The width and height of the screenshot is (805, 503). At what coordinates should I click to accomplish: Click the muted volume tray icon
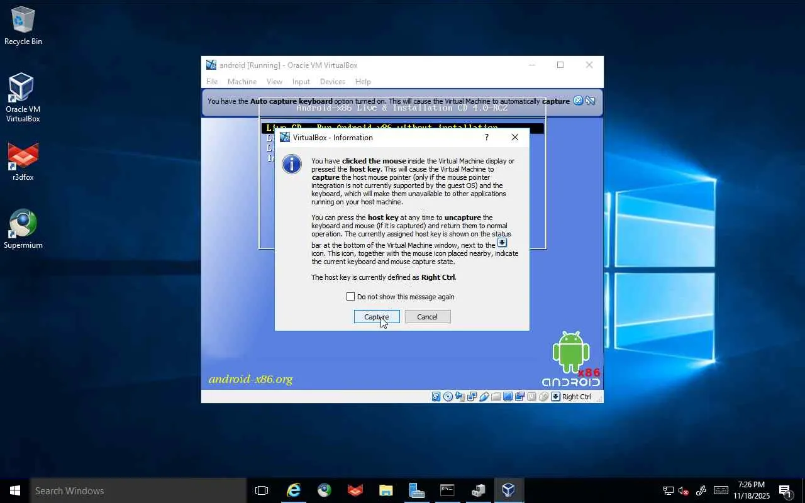684,490
